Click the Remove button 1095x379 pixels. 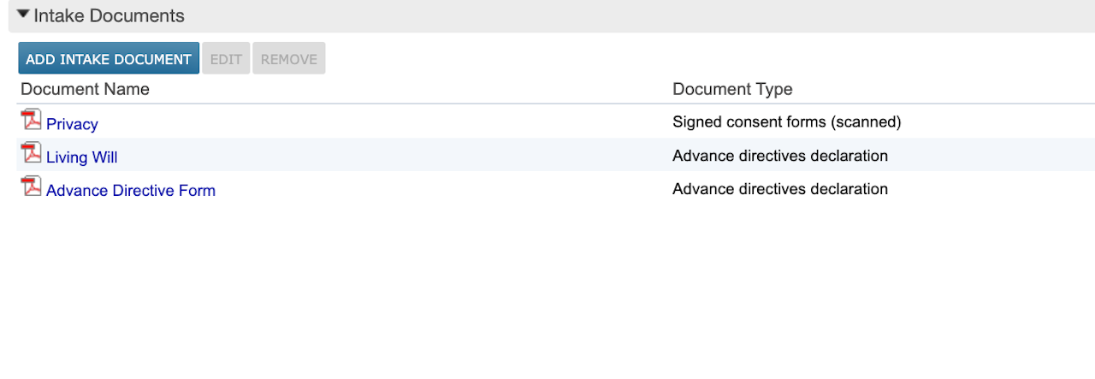288,59
